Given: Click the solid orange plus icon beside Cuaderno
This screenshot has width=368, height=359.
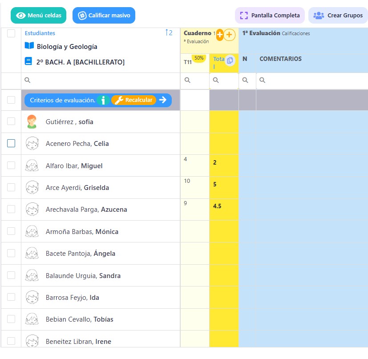Looking at the screenshot, I should pyautogui.click(x=220, y=35).
